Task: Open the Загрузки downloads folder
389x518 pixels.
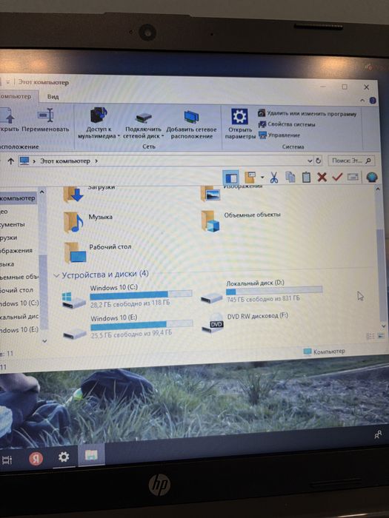Action: [89, 192]
